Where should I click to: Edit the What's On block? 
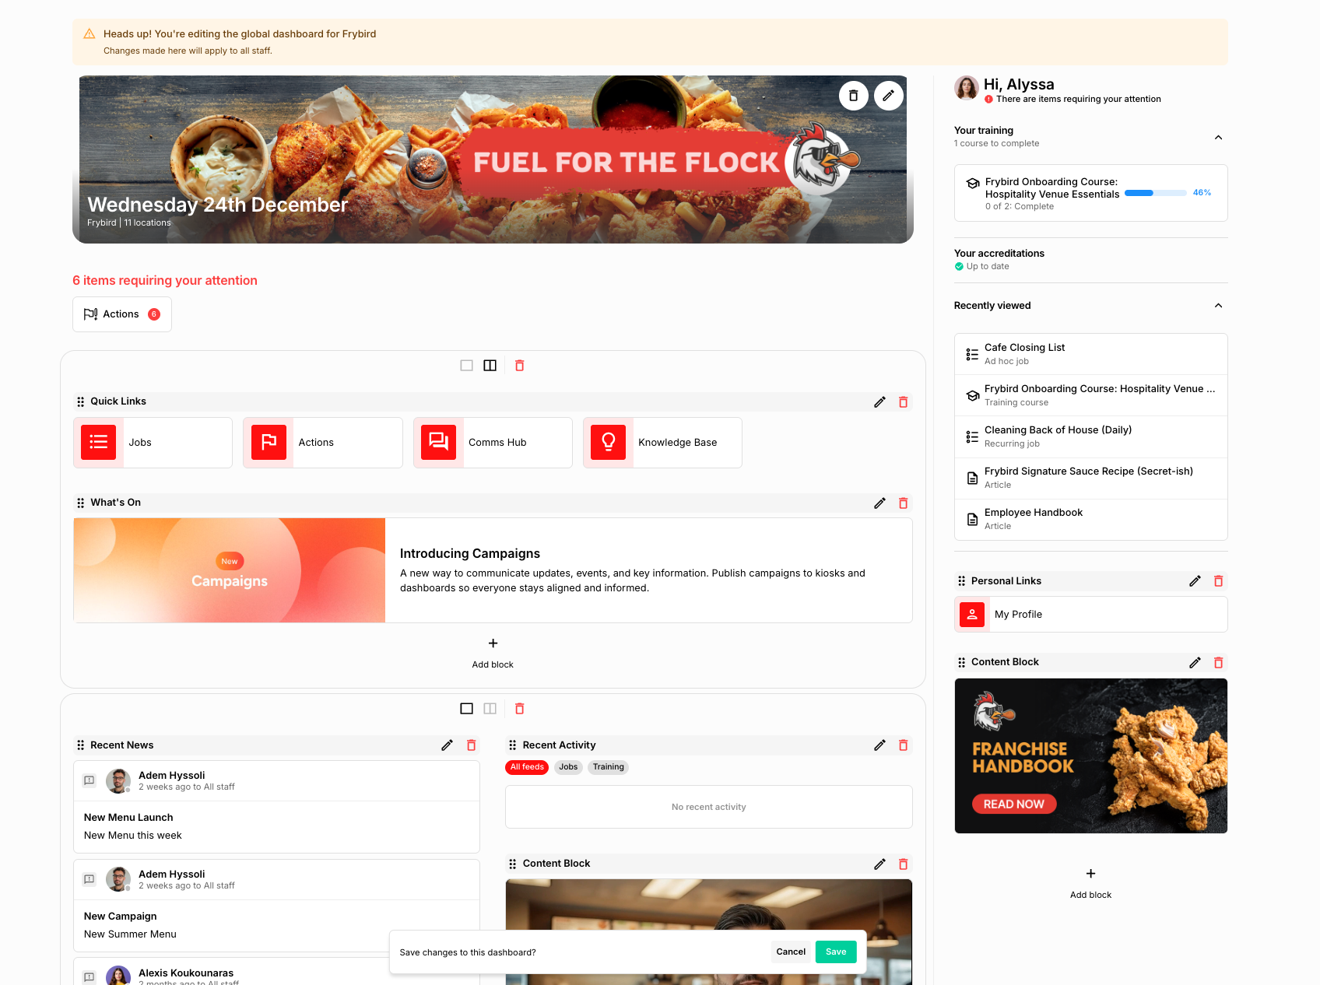click(879, 503)
